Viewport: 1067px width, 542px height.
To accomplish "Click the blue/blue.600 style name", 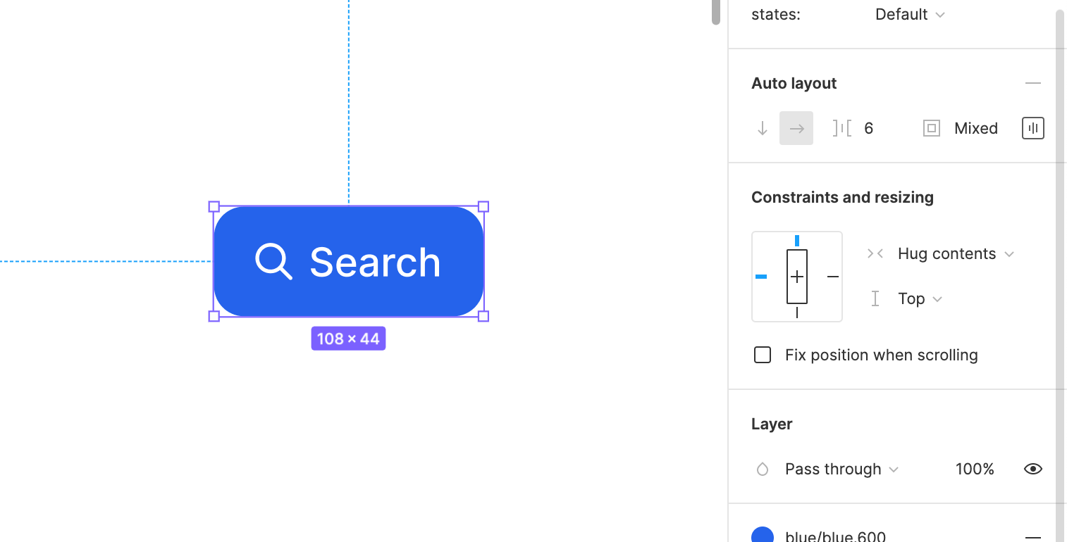I will point(835,536).
